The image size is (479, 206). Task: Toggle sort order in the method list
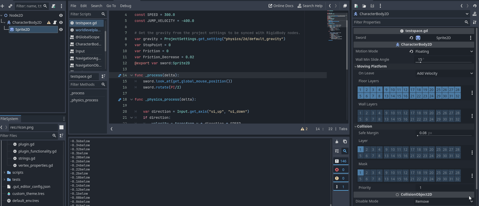pos(103,76)
